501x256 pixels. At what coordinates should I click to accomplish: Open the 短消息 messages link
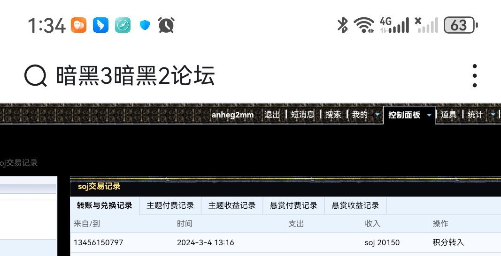(302, 115)
